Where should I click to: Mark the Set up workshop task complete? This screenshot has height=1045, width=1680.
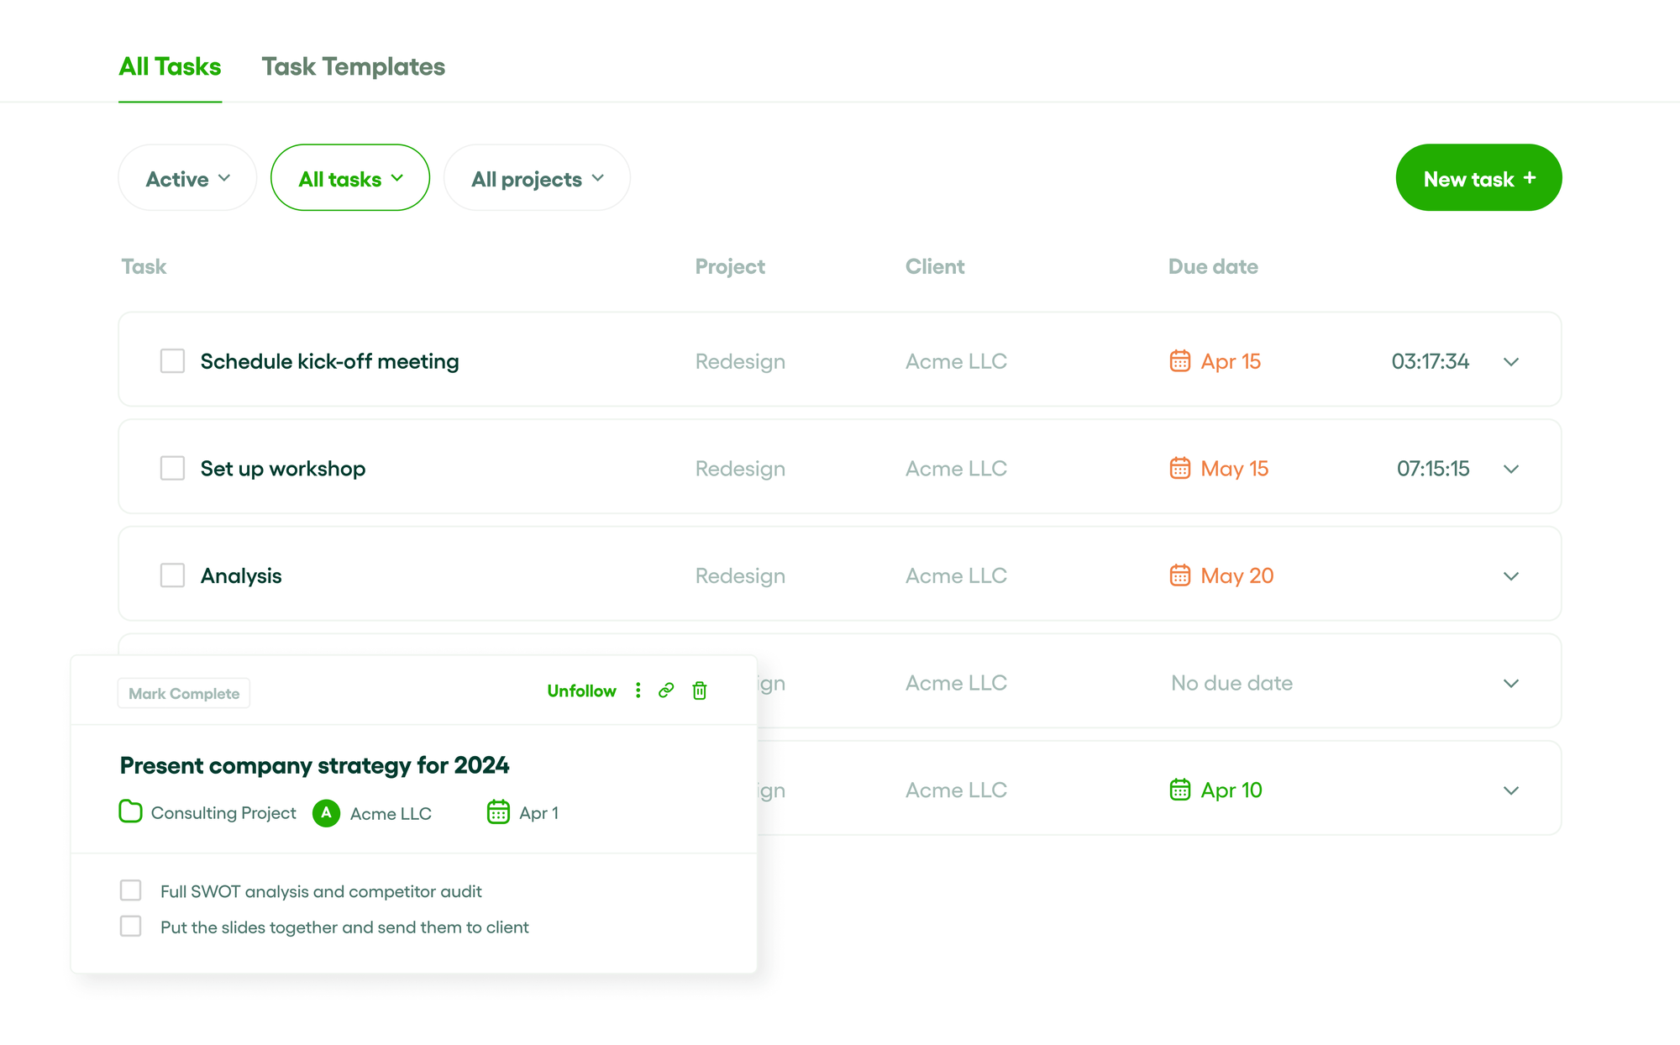[171, 468]
